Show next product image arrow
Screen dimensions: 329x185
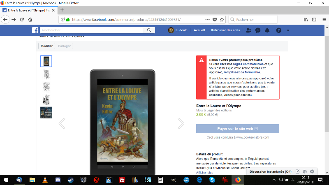tap(181, 123)
